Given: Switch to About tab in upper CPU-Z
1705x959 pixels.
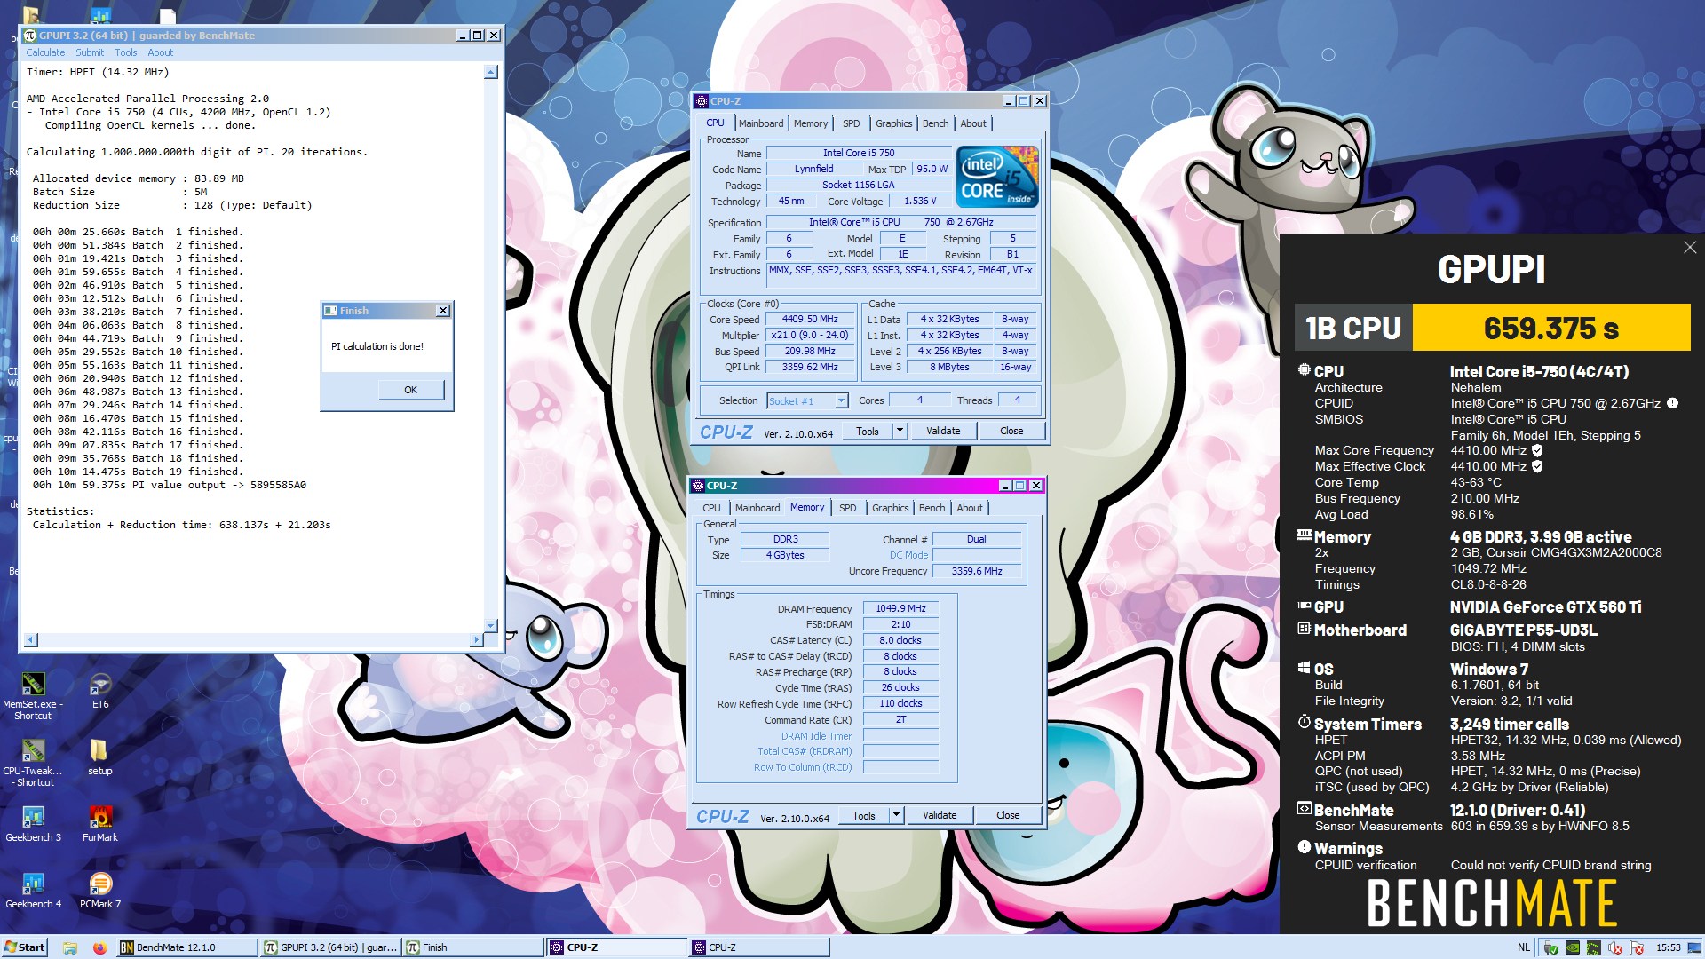Looking at the screenshot, I should coord(973,123).
